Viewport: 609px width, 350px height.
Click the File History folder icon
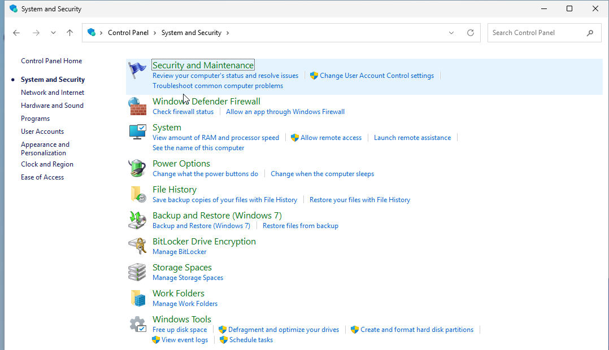tap(137, 194)
